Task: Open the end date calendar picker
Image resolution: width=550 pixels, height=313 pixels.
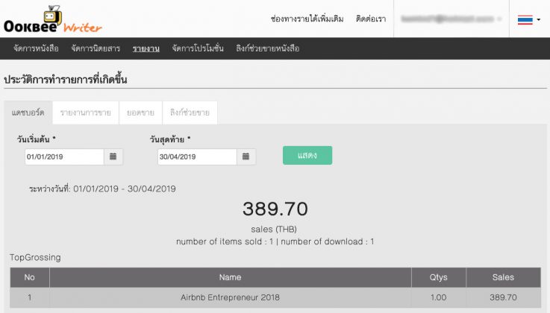Action: 246,156
